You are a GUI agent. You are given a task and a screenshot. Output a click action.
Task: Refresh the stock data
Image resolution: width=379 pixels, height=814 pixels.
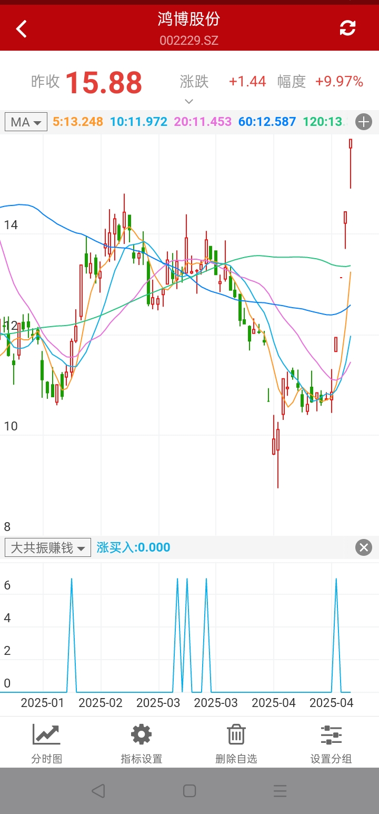(x=347, y=28)
